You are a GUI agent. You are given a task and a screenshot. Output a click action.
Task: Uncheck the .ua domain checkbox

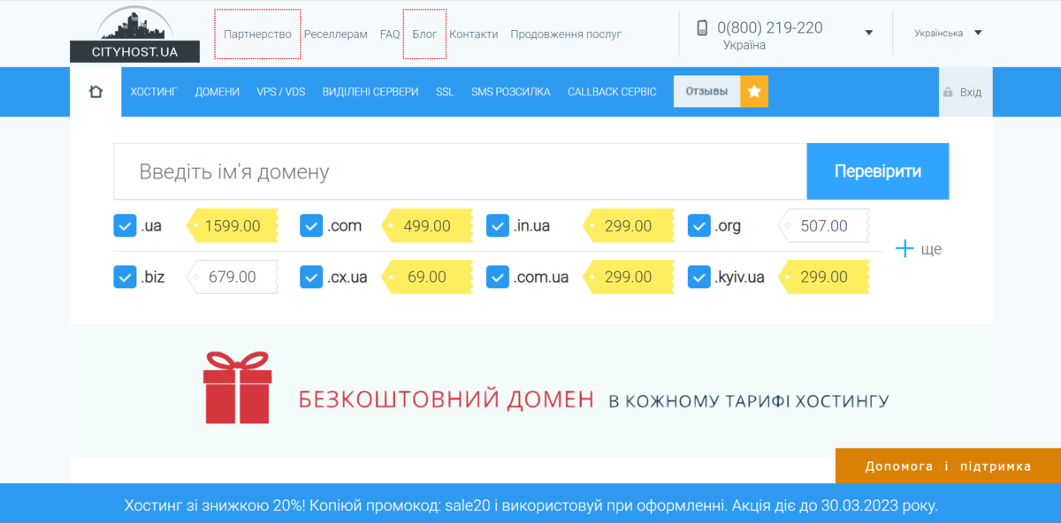point(125,226)
